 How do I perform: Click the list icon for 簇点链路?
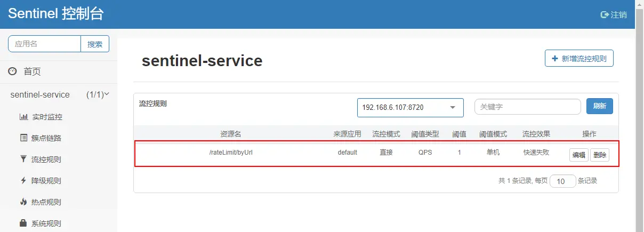tap(23, 138)
